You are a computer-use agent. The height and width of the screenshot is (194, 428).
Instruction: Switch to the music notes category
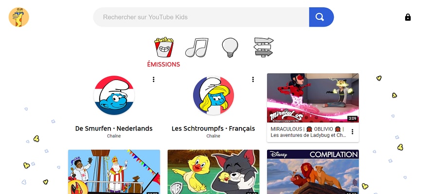pos(196,48)
